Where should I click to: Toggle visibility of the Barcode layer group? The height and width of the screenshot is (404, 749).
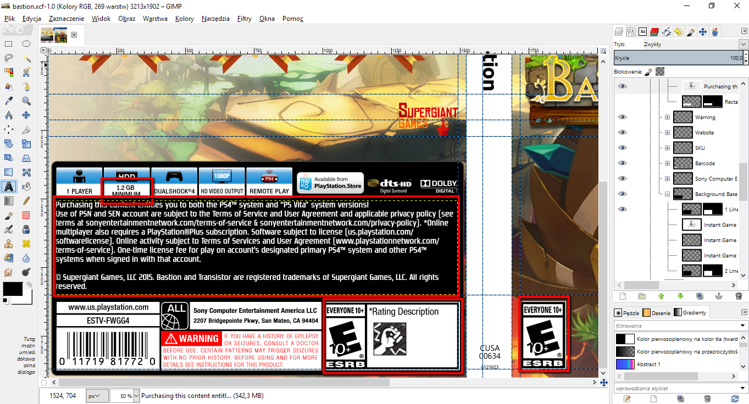[x=622, y=163]
